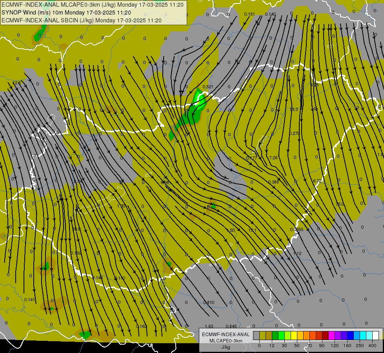Click the 35.0 value on the map

point(340,204)
